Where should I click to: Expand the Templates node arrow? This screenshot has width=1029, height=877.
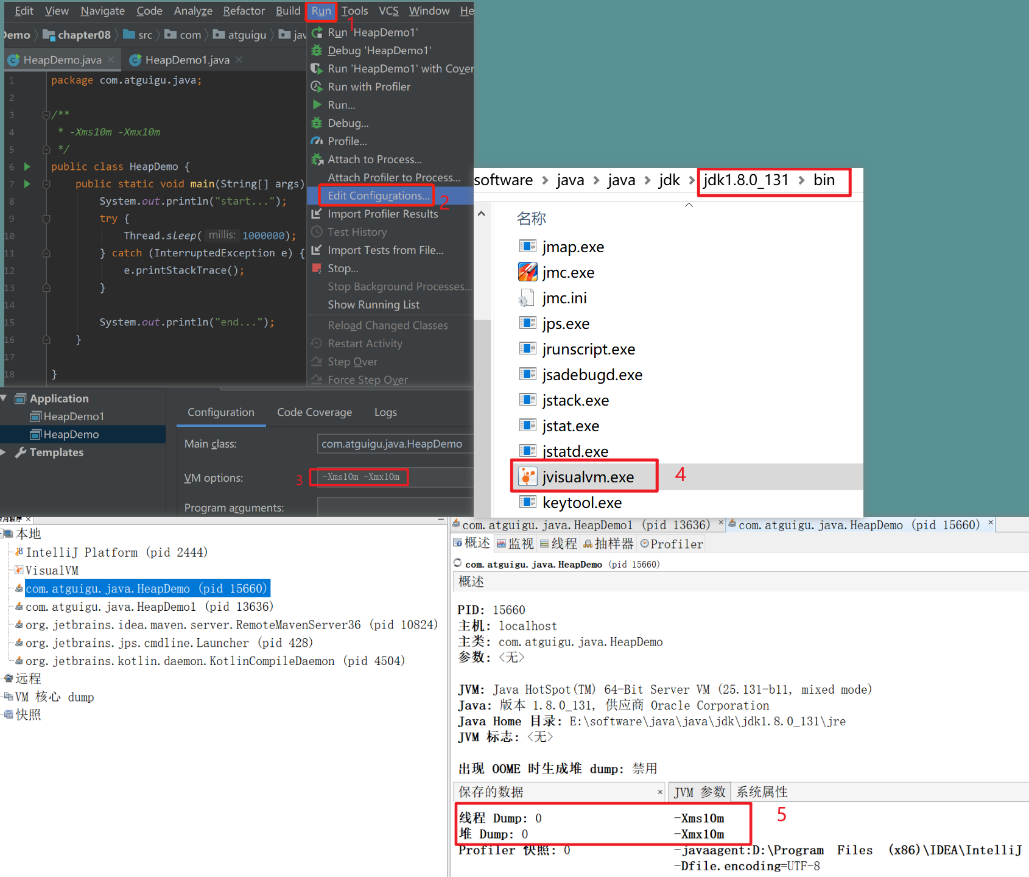pos(4,453)
